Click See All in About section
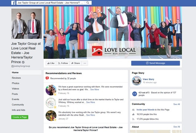 [x=176, y=127]
